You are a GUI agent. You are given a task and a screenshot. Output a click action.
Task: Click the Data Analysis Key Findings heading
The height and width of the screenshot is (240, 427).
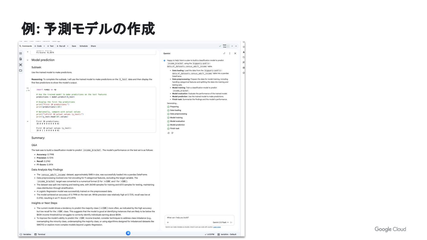[x=47, y=170]
